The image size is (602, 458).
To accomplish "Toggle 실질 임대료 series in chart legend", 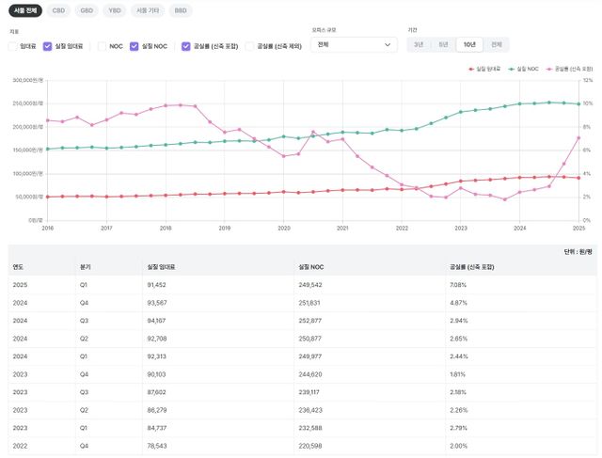I will 484,69.
